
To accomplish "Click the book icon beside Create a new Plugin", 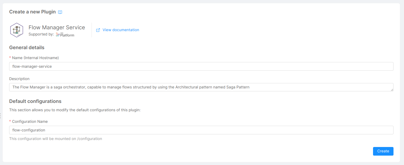I will click(x=60, y=12).
